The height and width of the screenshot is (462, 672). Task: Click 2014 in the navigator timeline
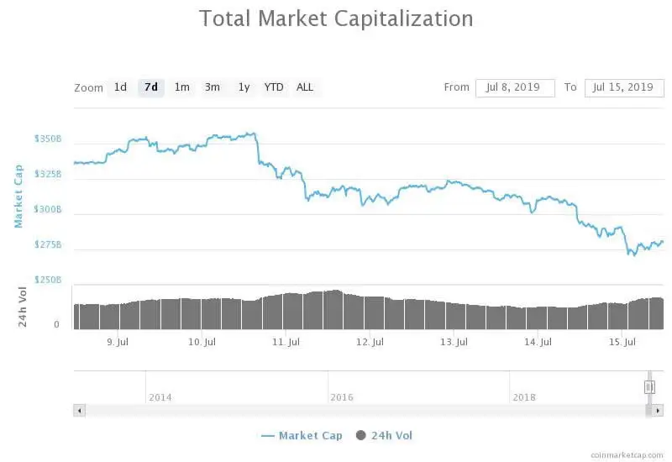[x=160, y=396]
